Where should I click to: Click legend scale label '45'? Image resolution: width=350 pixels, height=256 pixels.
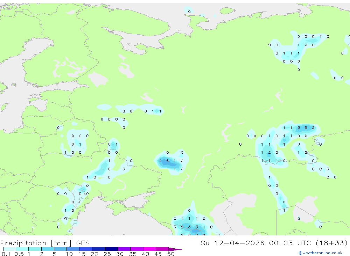(x=158, y=254)
